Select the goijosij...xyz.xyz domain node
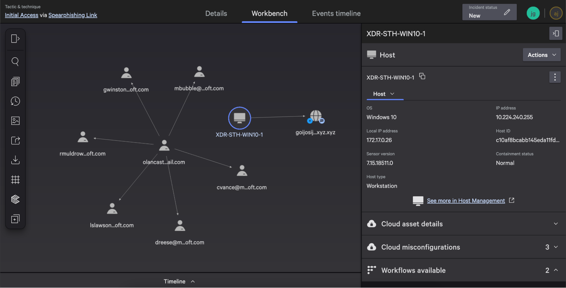Image resolution: width=566 pixels, height=288 pixels. [x=316, y=116]
